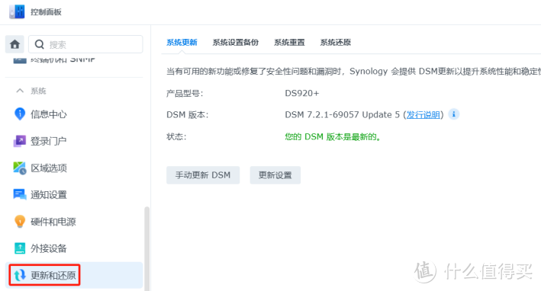Click the Control Panel app icon

tap(17, 11)
